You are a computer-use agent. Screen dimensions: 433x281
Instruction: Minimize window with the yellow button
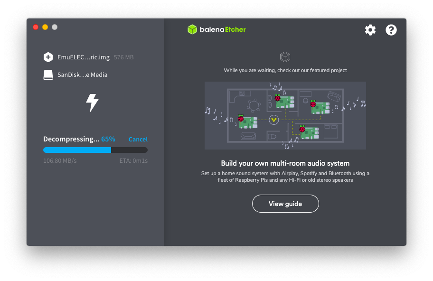click(x=45, y=27)
